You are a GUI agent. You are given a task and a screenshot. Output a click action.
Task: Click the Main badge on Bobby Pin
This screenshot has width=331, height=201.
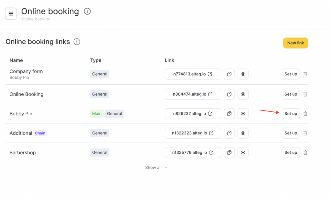click(x=97, y=114)
